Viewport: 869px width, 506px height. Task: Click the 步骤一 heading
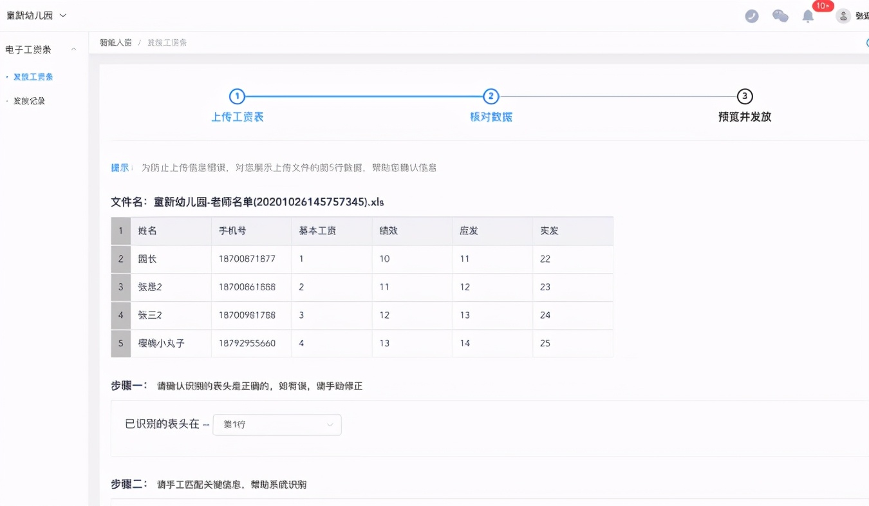pos(129,386)
